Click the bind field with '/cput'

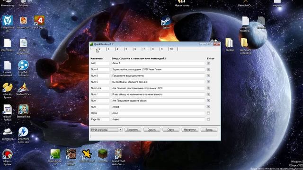tap(158, 113)
